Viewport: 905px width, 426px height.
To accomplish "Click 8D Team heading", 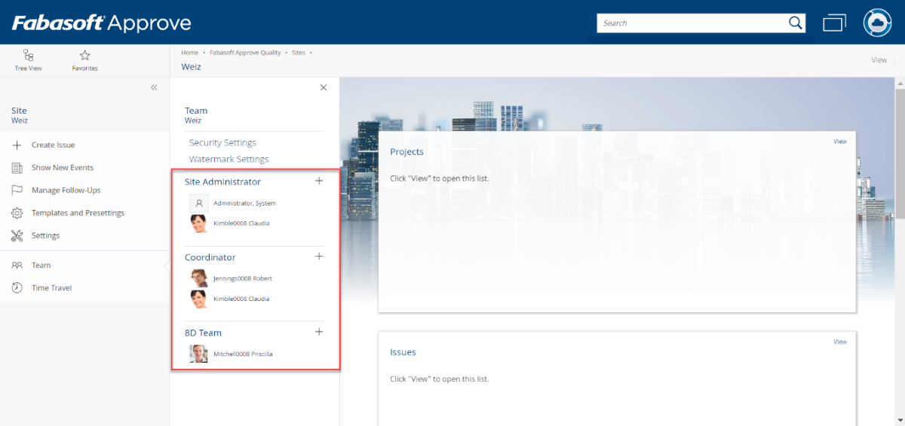I will [x=203, y=333].
